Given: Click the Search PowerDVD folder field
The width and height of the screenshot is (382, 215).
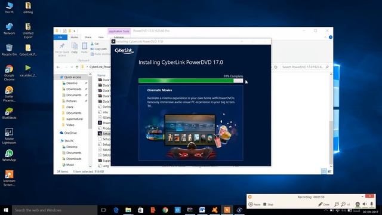Looking at the screenshot, I should 305,67.
